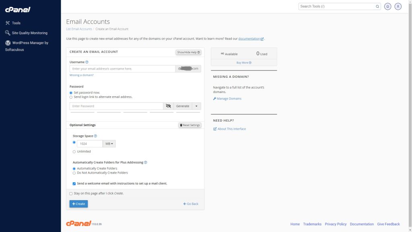Click the search magnifier icon

coord(378,6)
